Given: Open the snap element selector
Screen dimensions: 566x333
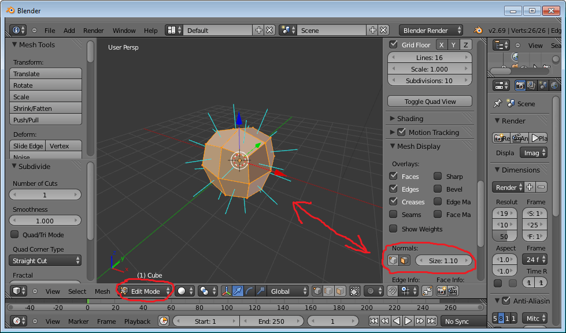Looking at the screenshot, I should 409,291.
